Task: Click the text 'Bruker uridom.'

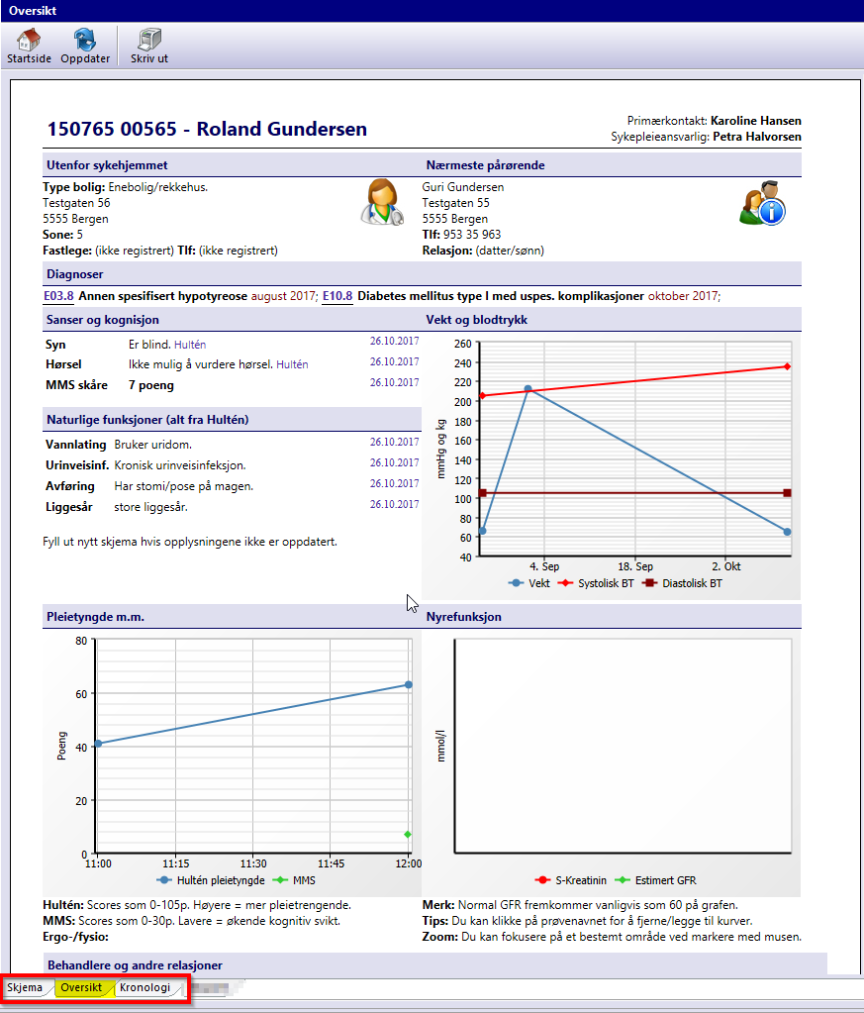Action: [x=153, y=445]
